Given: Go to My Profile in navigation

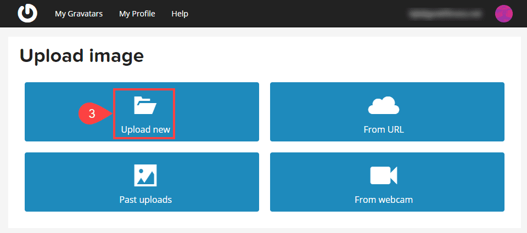Looking at the screenshot, I should (x=137, y=14).
